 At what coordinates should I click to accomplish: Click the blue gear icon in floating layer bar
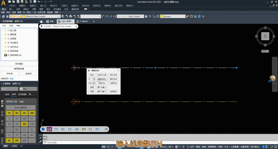pyautogui.click(x=43, y=129)
